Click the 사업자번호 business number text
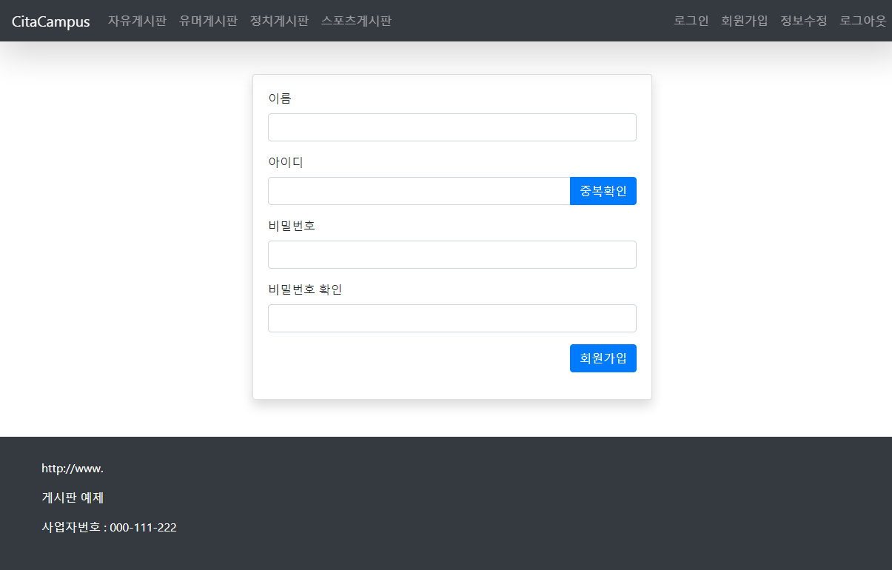This screenshot has height=570, width=892. point(109,527)
